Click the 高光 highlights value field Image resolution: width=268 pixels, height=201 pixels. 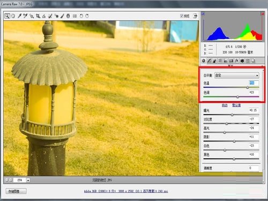(x=254, y=128)
